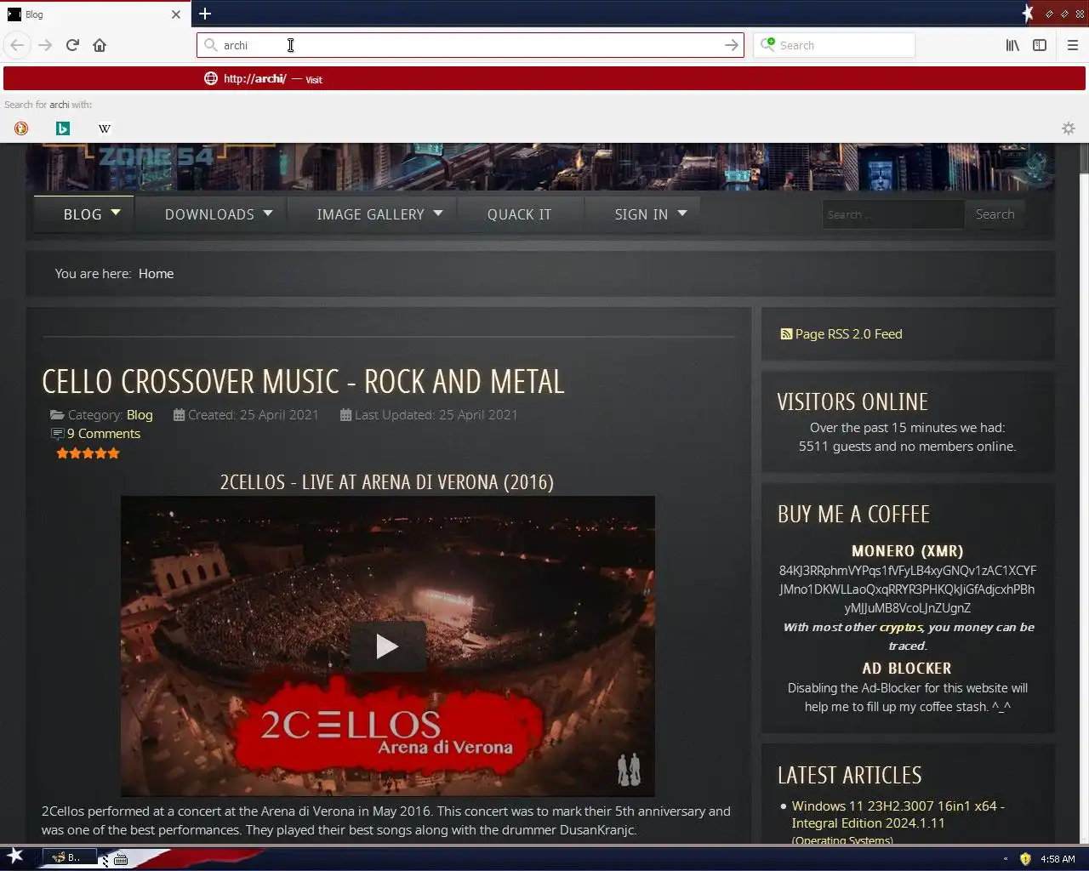The height and width of the screenshot is (871, 1089).
Task: Play the 2Cellos video
Action: coord(387,646)
